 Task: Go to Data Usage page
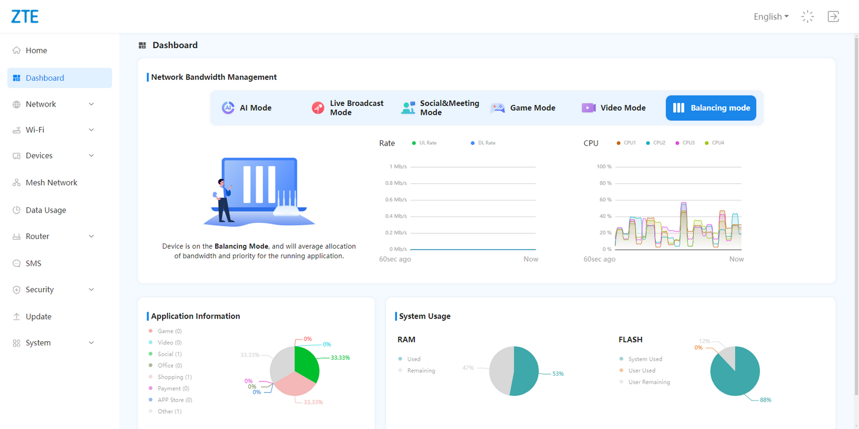pyautogui.click(x=46, y=210)
